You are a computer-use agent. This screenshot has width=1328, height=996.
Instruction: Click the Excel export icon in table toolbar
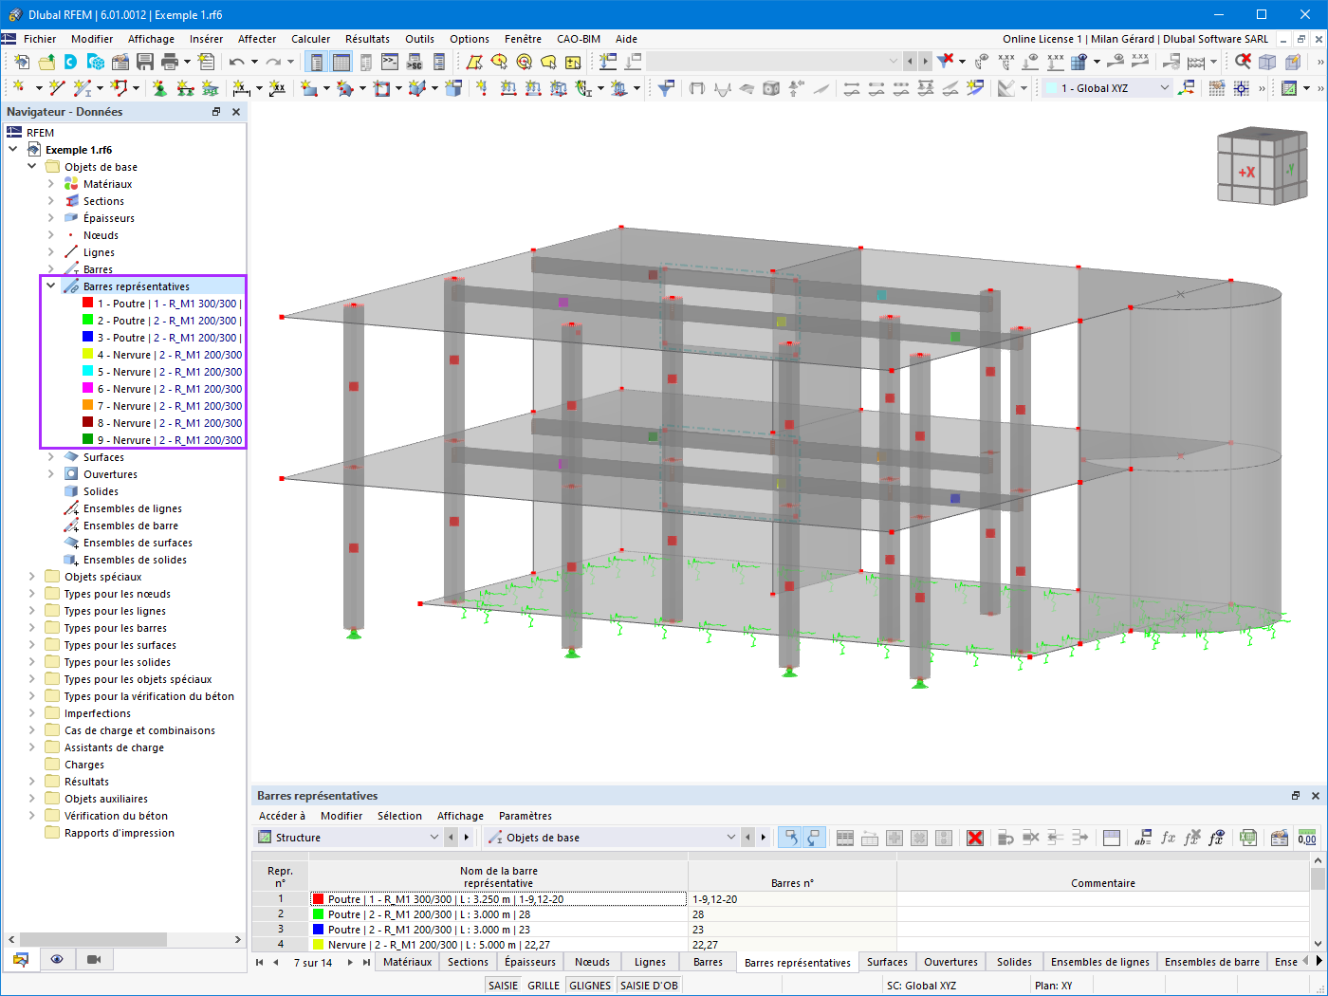pyautogui.click(x=1248, y=838)
